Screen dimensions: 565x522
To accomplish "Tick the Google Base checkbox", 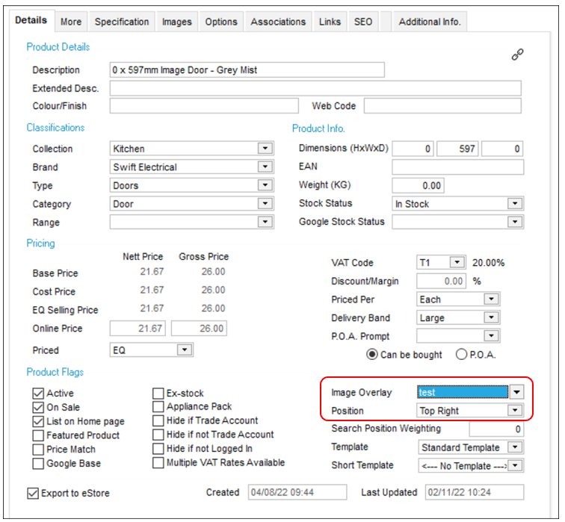I will [38, 463].
